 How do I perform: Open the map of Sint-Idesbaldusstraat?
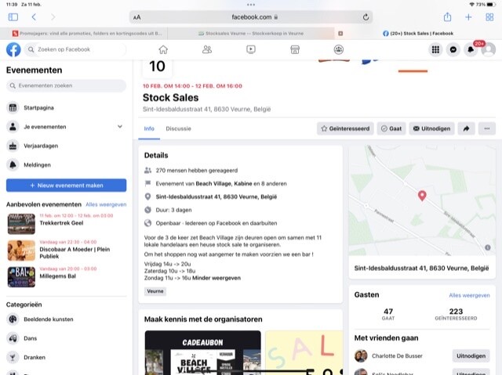[422, 200]
